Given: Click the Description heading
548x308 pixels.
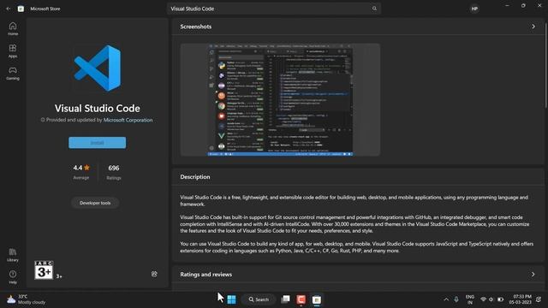Looking at the screenshot, I should click(195, 177).
